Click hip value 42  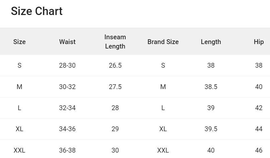259,108
